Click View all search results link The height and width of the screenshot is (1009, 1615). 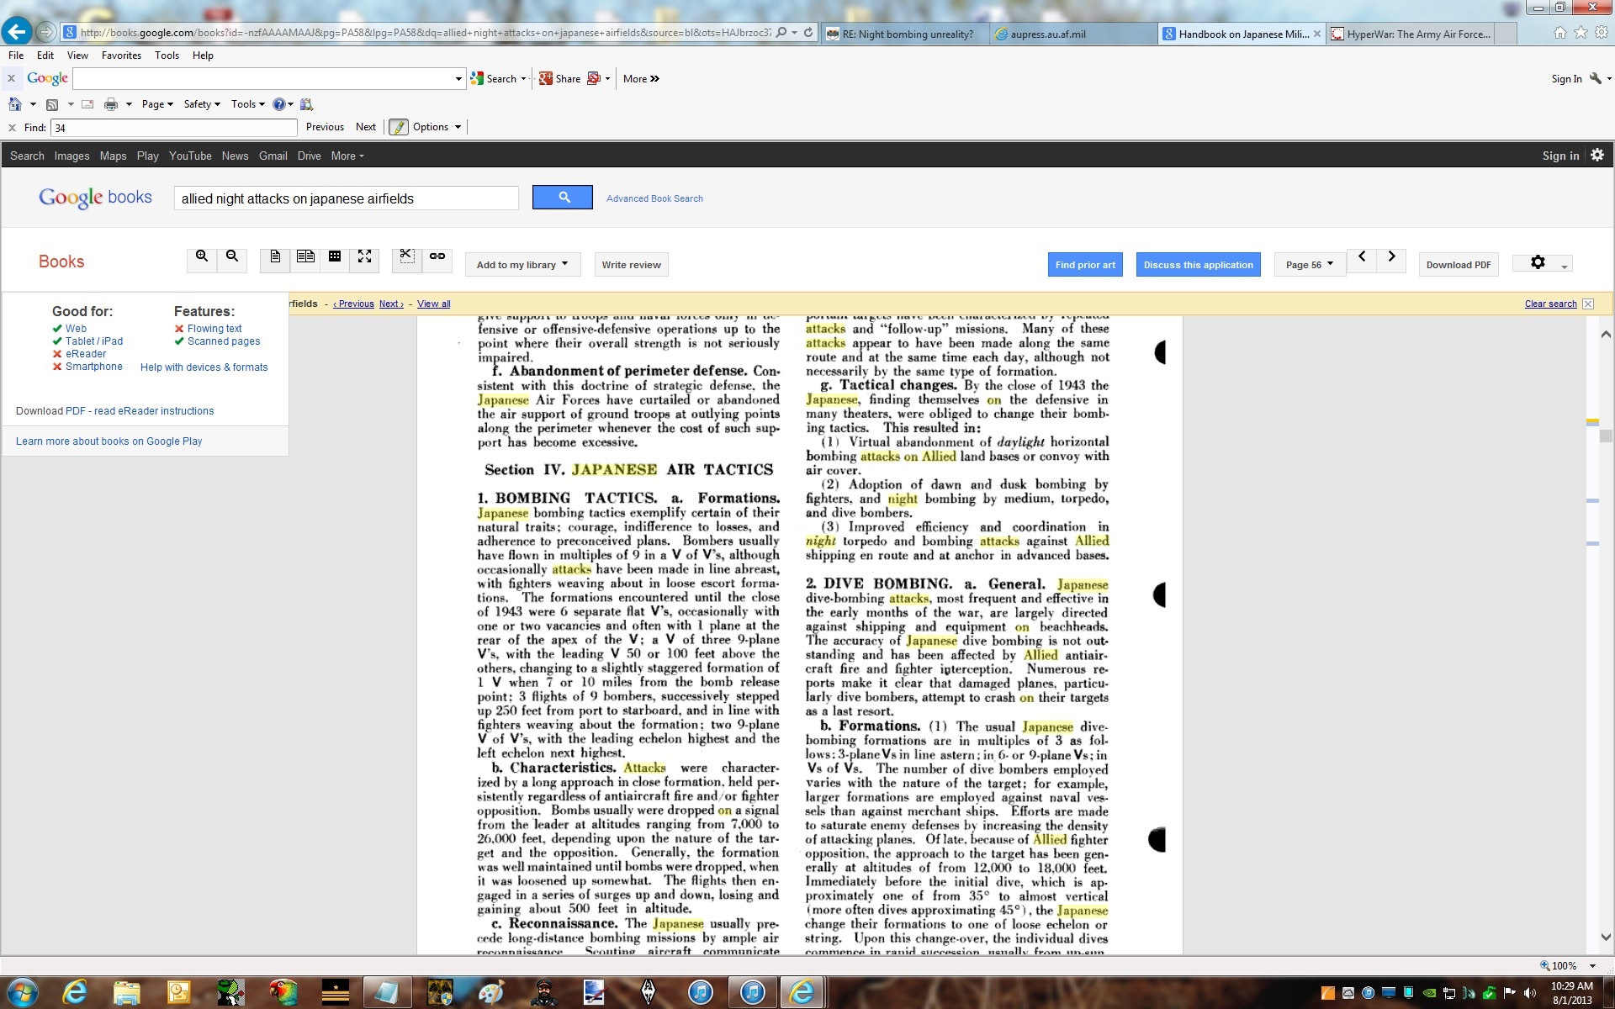point(433,304)
